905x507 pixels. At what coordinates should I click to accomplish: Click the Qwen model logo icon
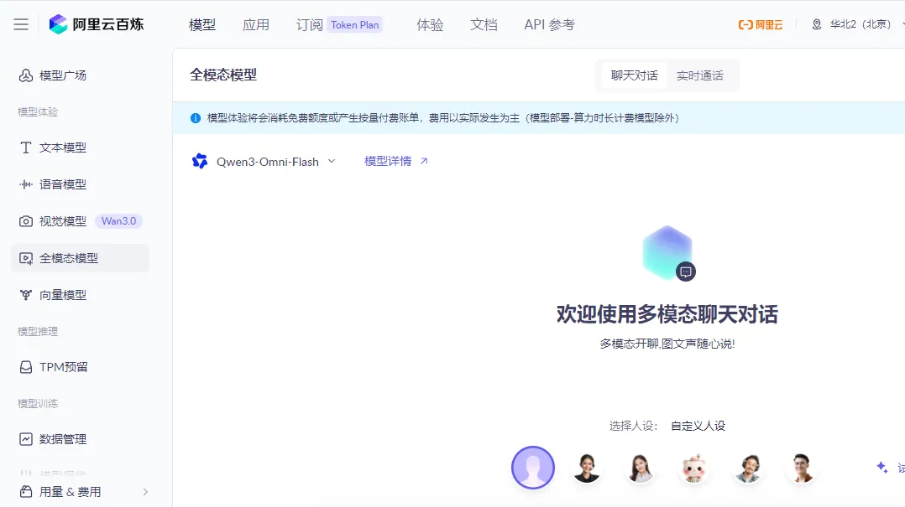pos(200,161)
